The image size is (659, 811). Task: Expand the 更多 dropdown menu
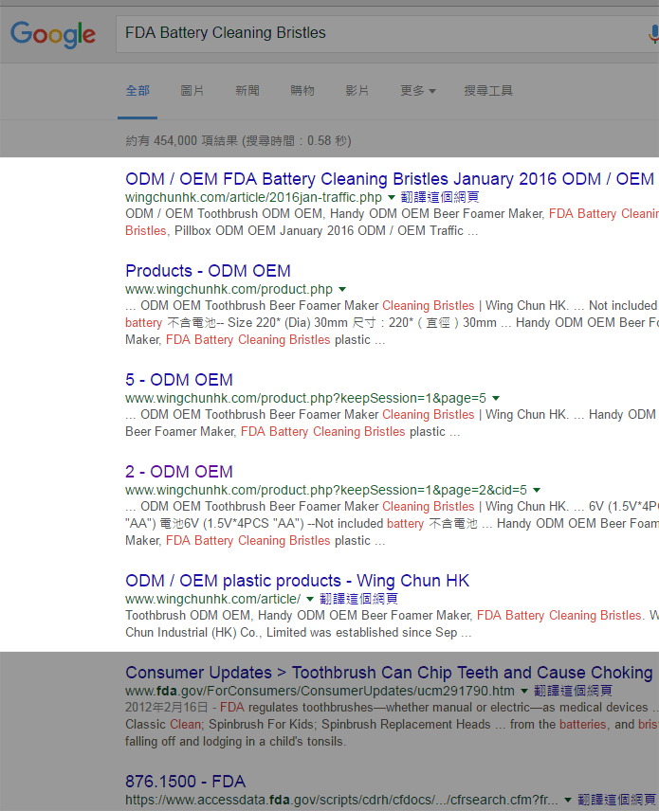coord(418,91)
